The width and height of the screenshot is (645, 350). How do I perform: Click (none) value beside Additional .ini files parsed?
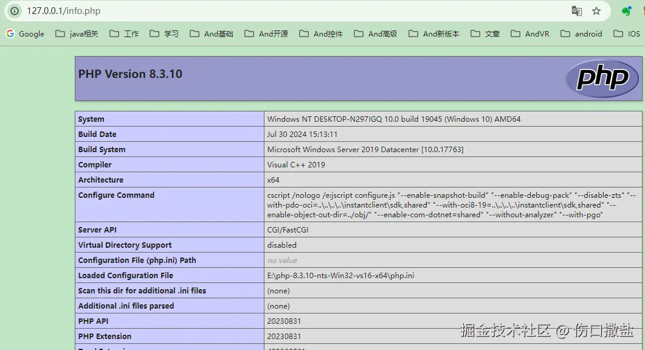[278, 306]
